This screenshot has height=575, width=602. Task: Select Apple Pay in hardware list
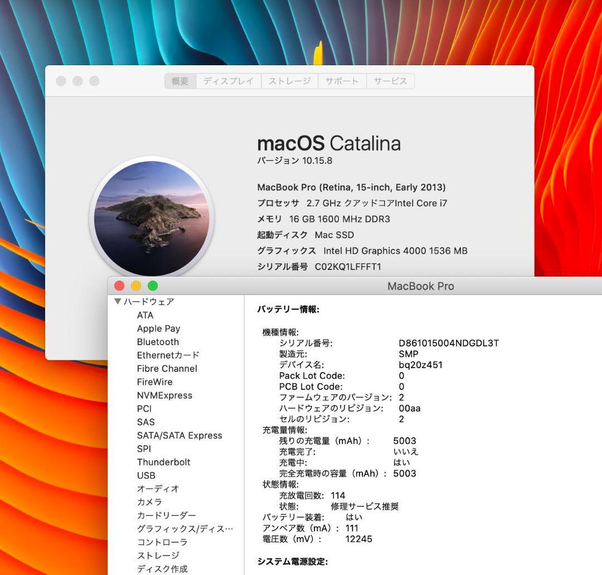pos(158,328)
